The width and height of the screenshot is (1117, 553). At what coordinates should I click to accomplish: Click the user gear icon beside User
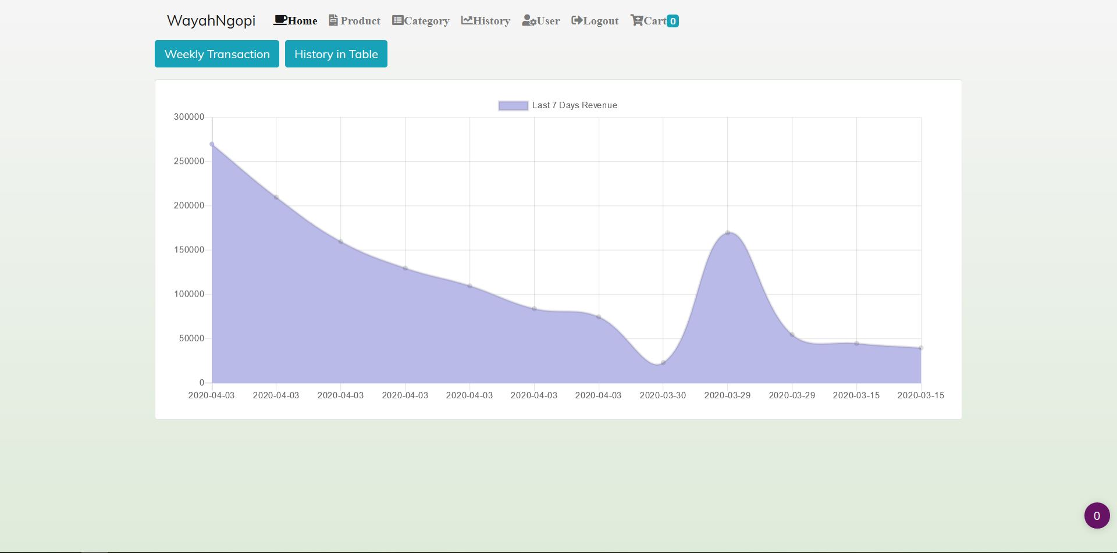pos(529,20)
